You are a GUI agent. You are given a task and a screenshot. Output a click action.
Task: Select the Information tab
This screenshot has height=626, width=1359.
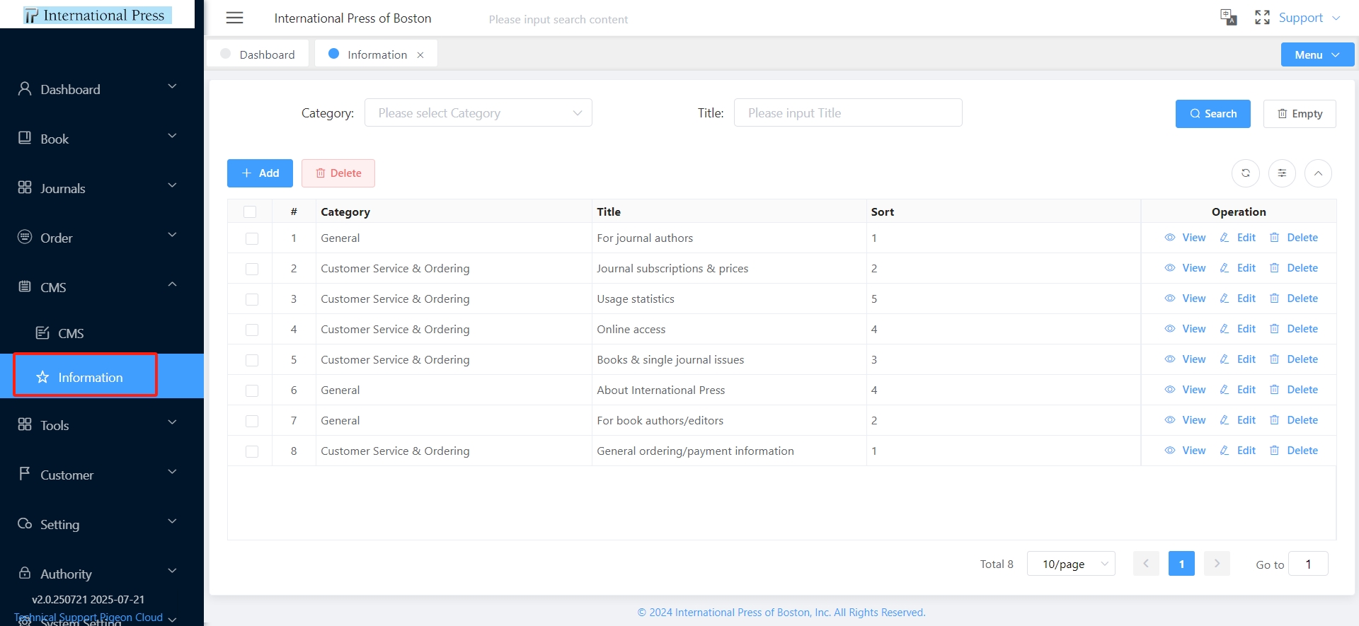pos(376,54)
